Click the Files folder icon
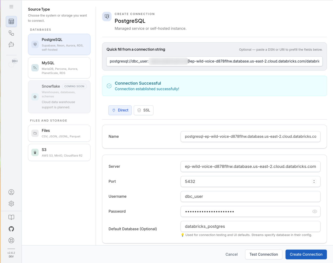The width and height of the screenshot is (333, 263). [x=35, y=133]
